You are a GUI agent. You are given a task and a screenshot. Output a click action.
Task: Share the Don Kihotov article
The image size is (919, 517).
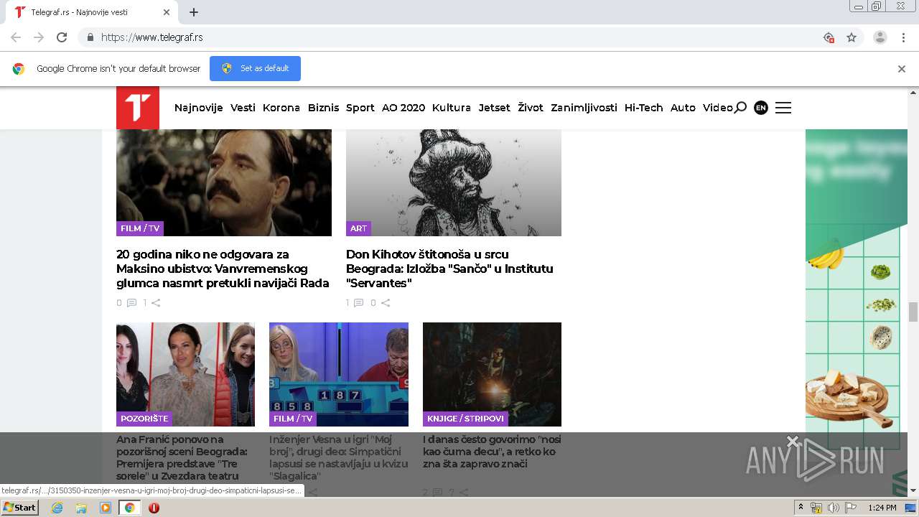click(x=386, y=303)
